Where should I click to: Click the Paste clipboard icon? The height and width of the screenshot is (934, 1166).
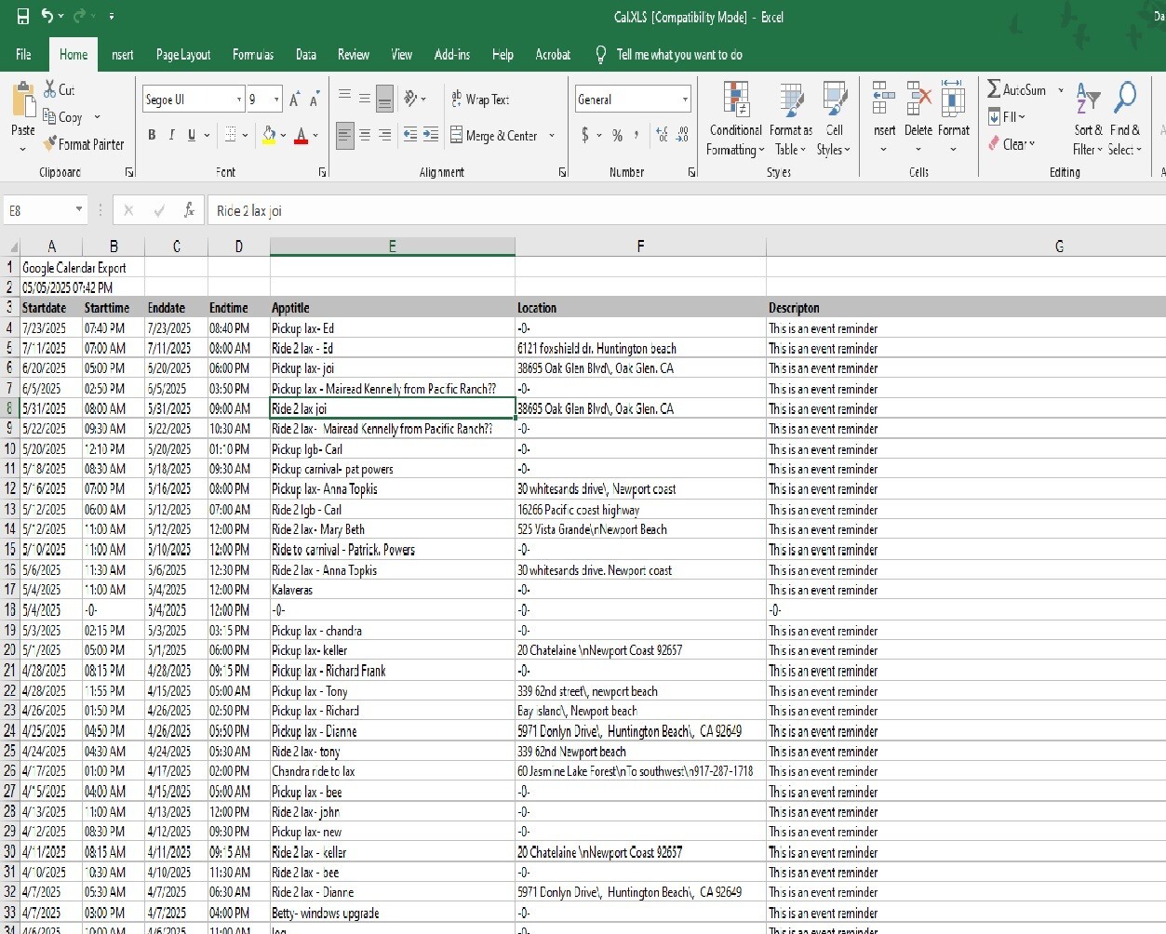(22, 101)
